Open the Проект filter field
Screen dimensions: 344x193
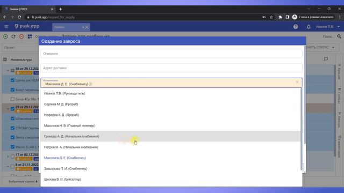(20, 48)
